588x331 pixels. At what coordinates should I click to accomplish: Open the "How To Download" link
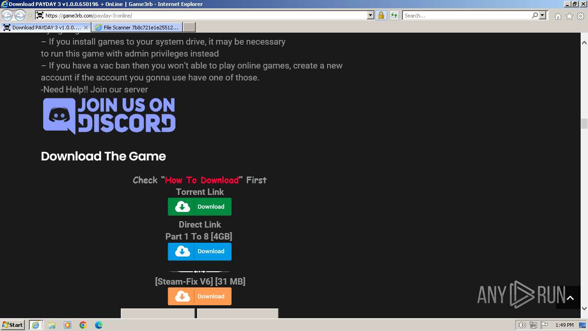(x=202, y=180)
